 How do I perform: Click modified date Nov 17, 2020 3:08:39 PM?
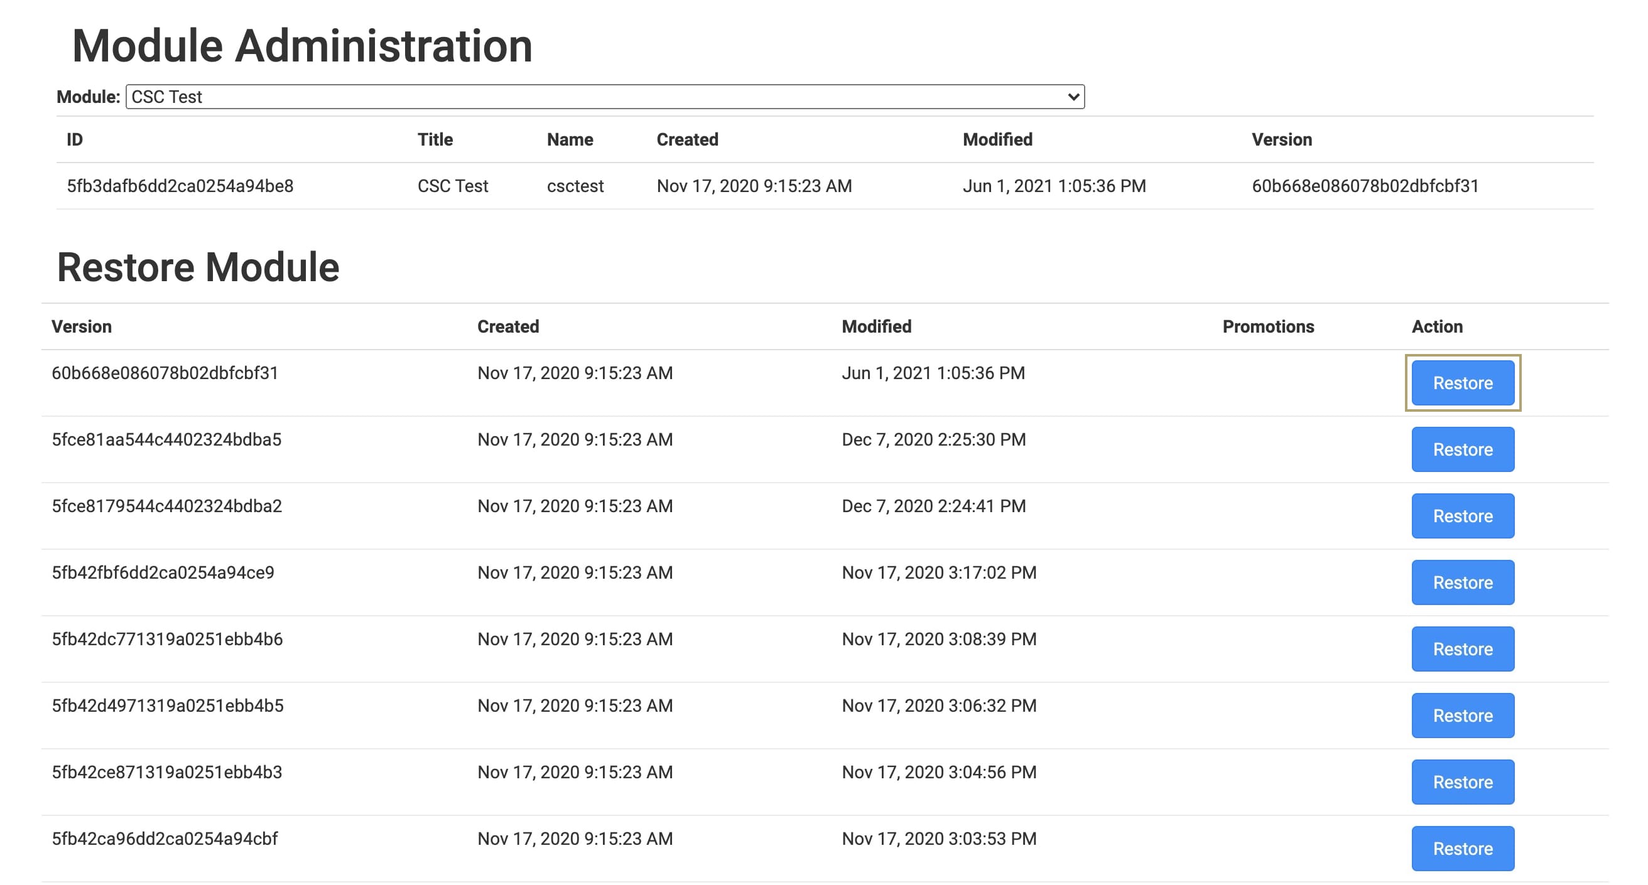pos(939,639)
